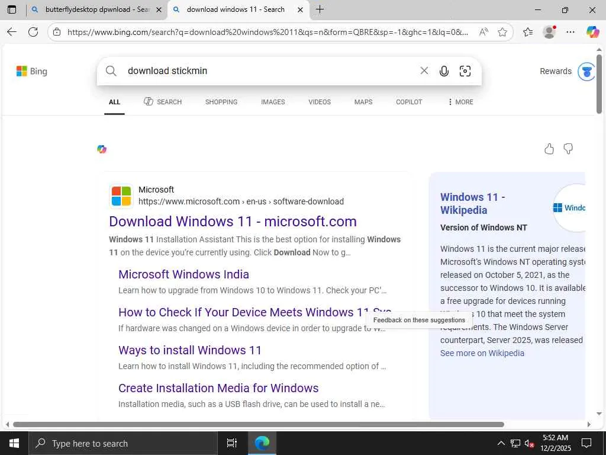
Task: Open Task View on the taskbar
Action: [231, 443]
